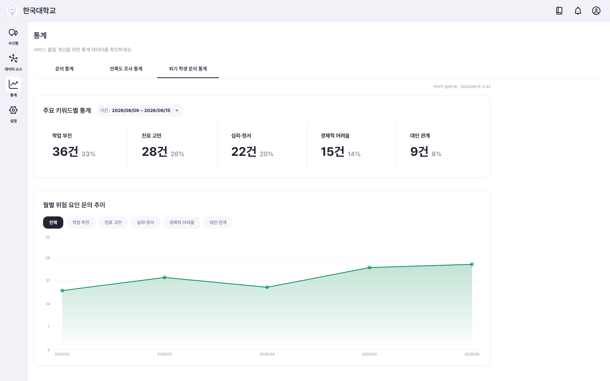Open the 수신함 inbox icon in sidebar

point(13,32)
